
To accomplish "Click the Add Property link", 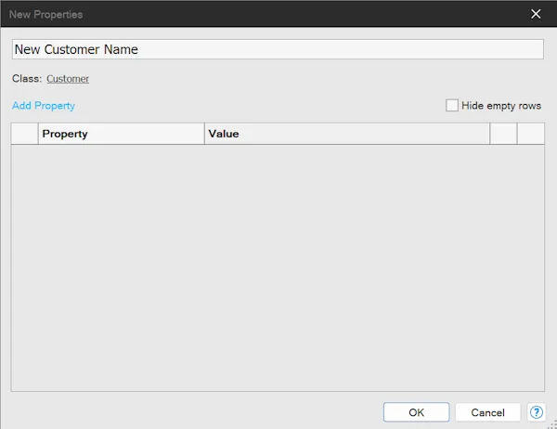I will pos(44,106).
